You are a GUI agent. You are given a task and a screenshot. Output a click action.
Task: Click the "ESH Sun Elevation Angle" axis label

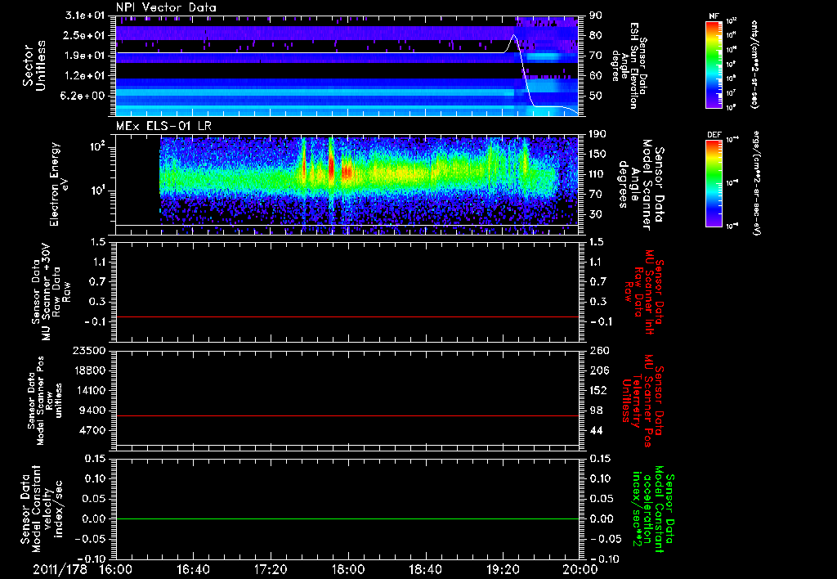click(629, 65)
